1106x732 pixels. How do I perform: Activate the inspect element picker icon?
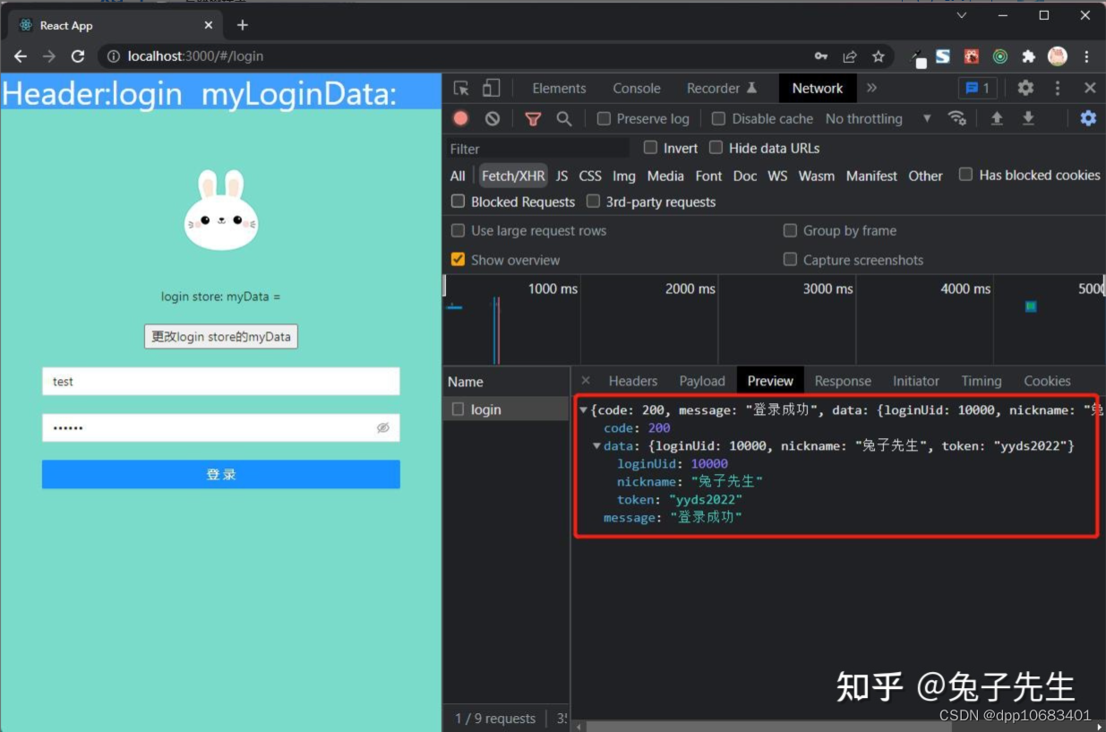coord(461,88)
